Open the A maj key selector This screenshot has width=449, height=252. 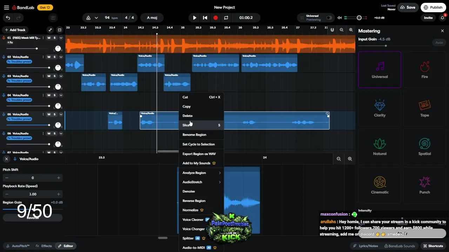point(152,18)
